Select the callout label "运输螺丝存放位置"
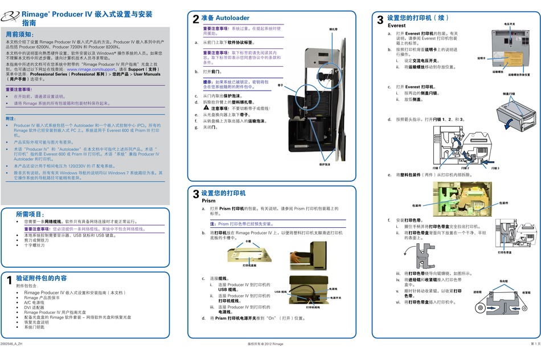Screen dimensions: 541x347 pos(519,75)
